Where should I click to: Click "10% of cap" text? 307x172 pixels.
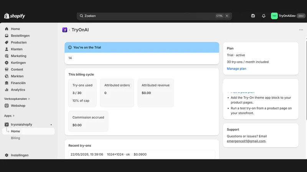(81, 101)
